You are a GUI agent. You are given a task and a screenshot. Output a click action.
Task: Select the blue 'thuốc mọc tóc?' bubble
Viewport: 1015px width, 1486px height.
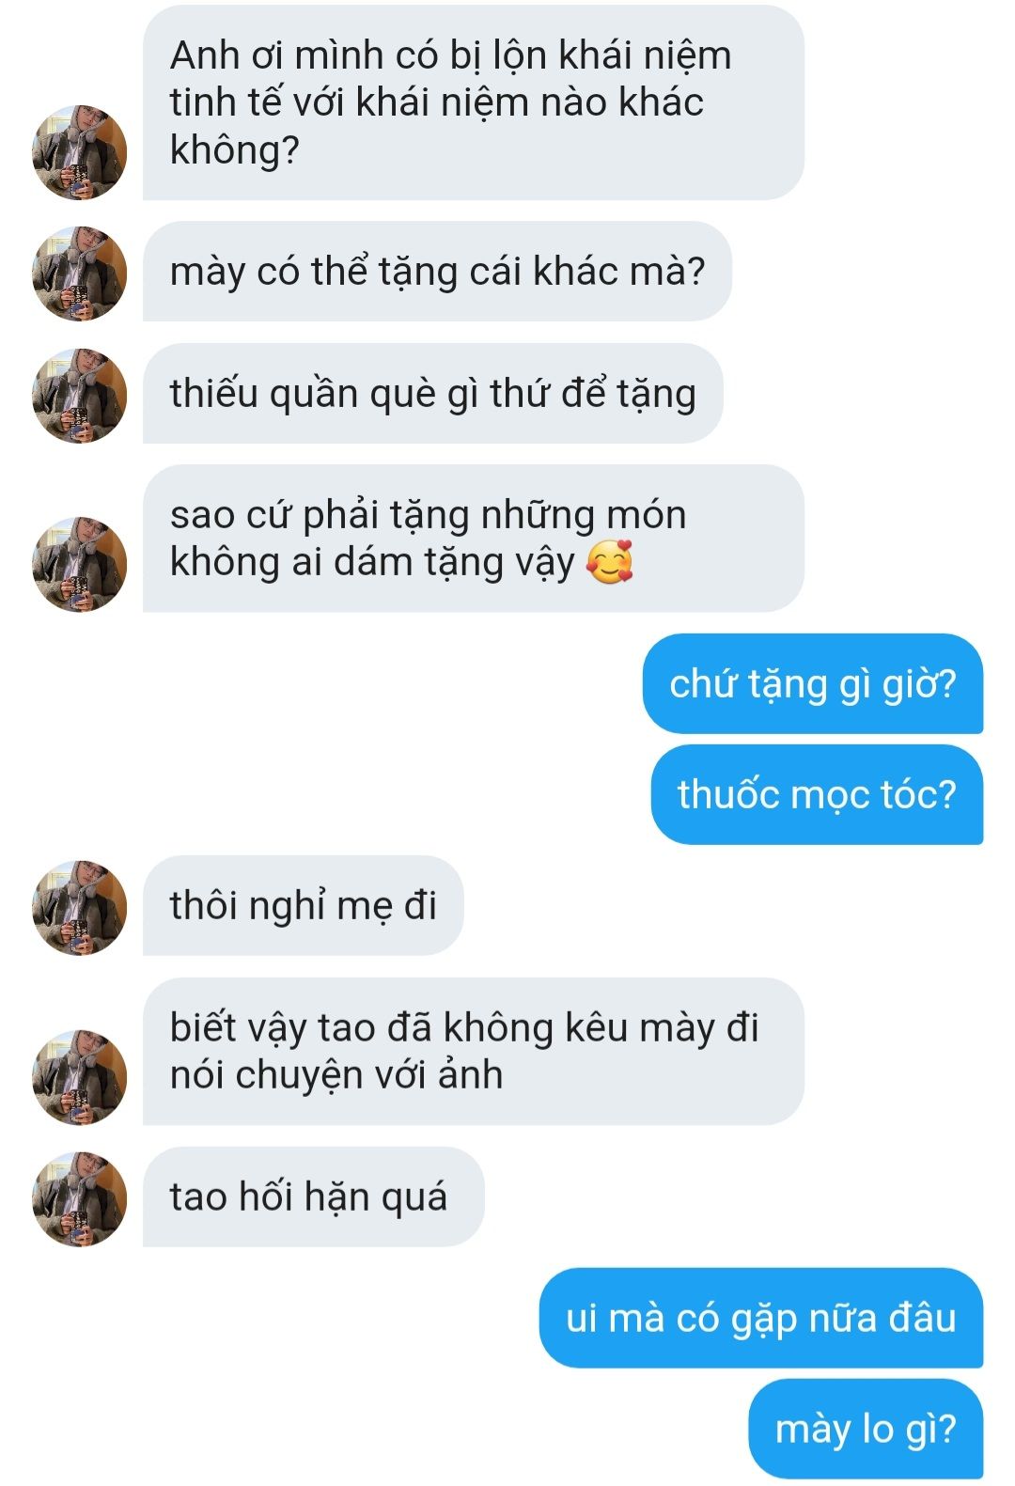(817, 794)
